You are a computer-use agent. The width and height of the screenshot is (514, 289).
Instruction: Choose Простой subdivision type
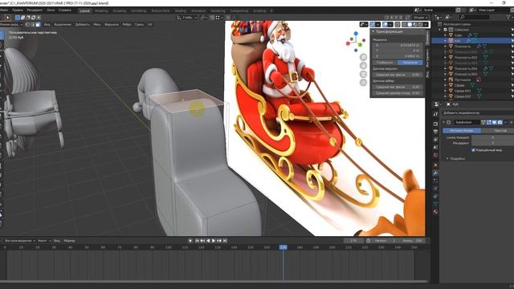point(498,131)
